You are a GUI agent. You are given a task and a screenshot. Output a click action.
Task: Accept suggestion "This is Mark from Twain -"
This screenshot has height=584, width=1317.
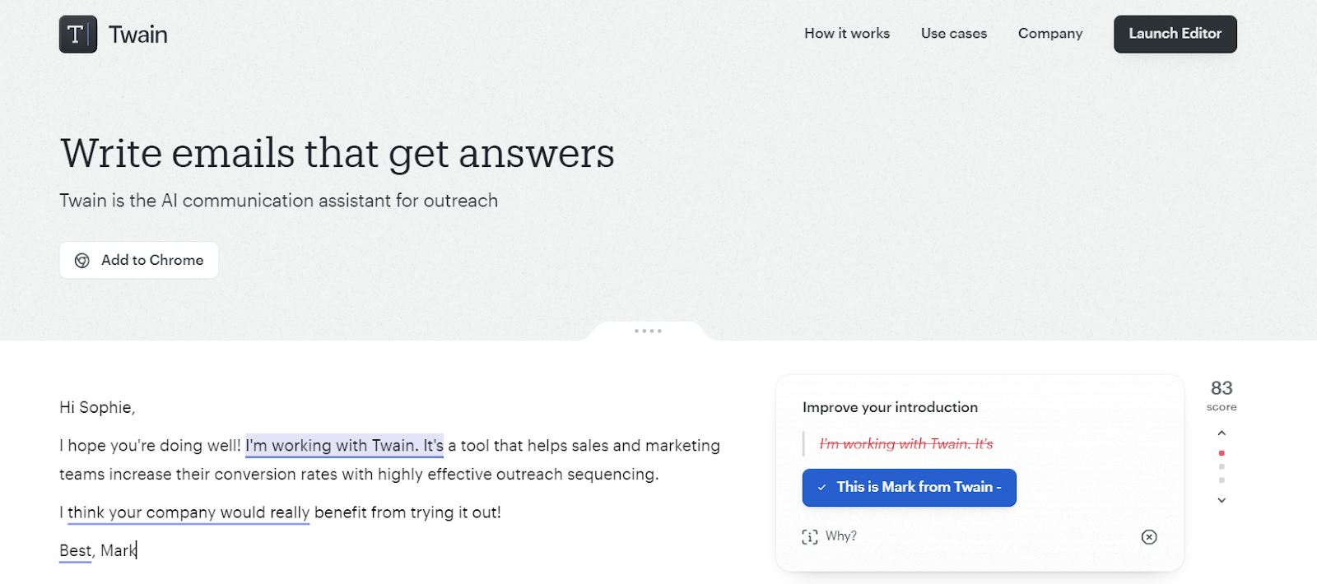point(910,488)
